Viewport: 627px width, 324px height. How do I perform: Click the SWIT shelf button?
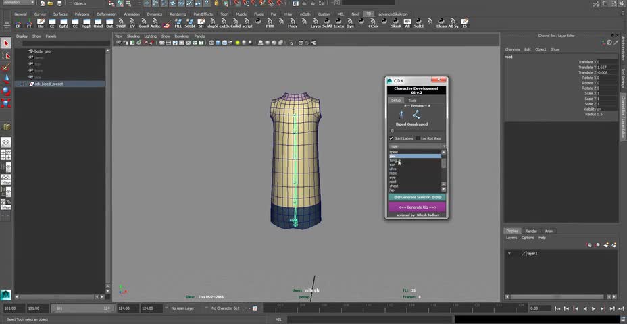click(x=122, y=24)
